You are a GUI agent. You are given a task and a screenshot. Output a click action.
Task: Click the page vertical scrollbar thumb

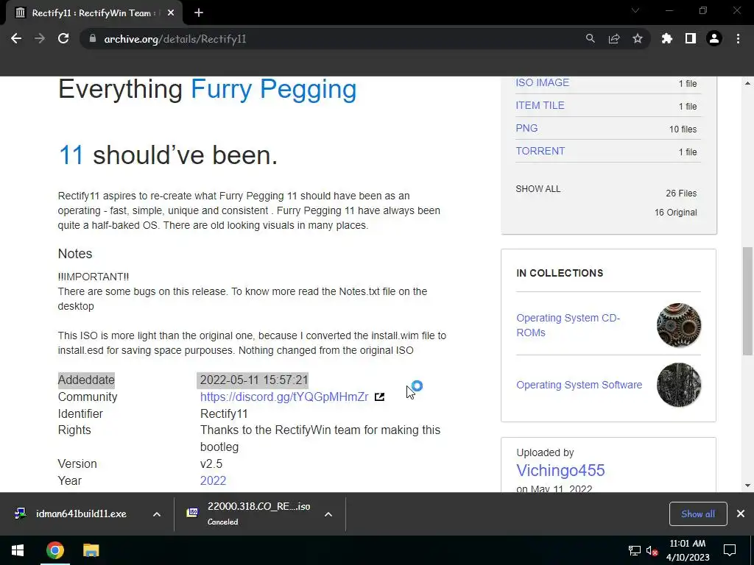[747, 301]
